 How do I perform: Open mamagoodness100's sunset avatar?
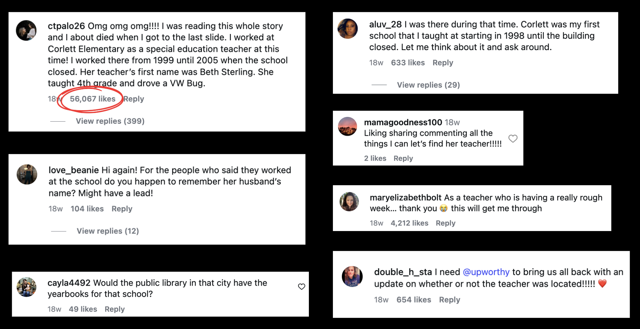pyautogui.click(x=348, y=127)
